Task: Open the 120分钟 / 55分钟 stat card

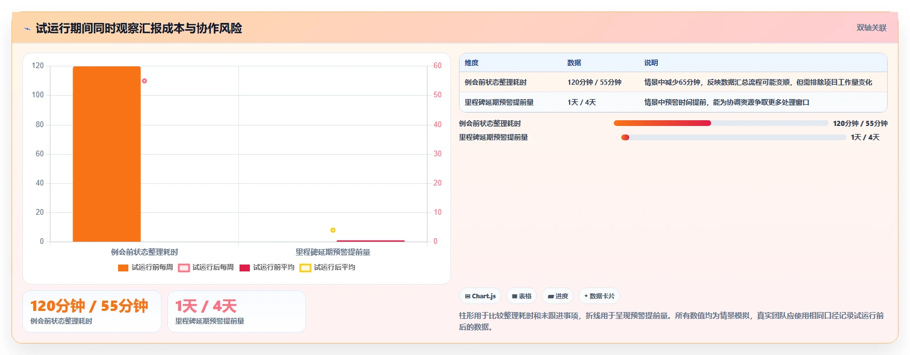Action: coord(92,311)
